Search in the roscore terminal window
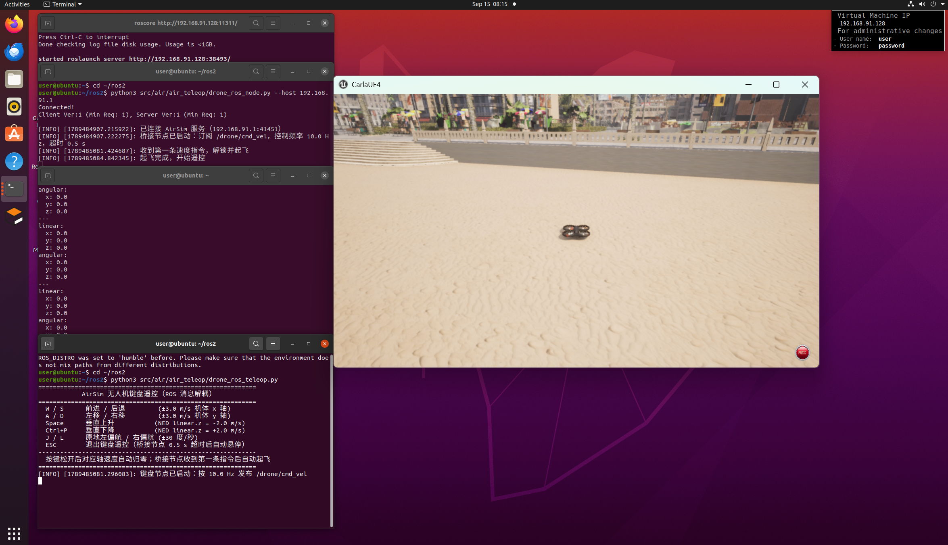This screenshot has height=545, width=948. pos(256,23)
